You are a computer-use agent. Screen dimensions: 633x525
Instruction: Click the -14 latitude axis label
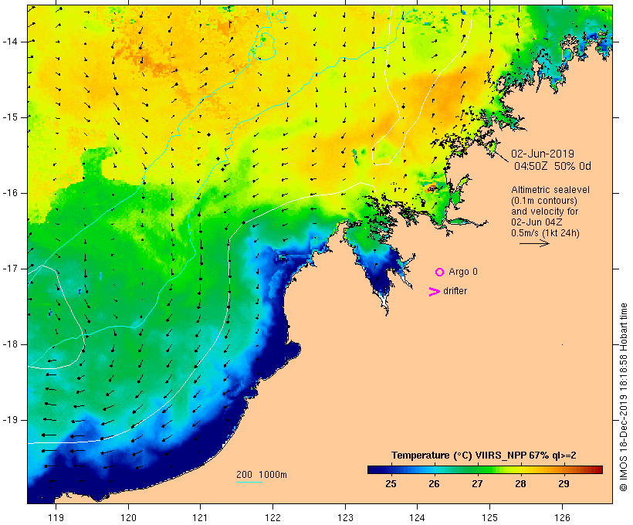[x=10, y=42]
